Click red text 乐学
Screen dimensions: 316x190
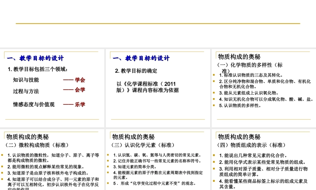coord(80,104)
